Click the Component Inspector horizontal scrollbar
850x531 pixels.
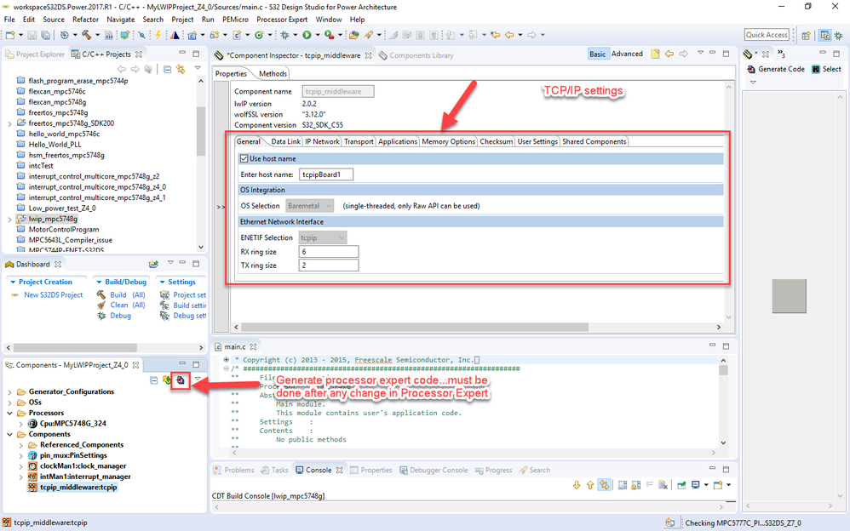(414, 328)
